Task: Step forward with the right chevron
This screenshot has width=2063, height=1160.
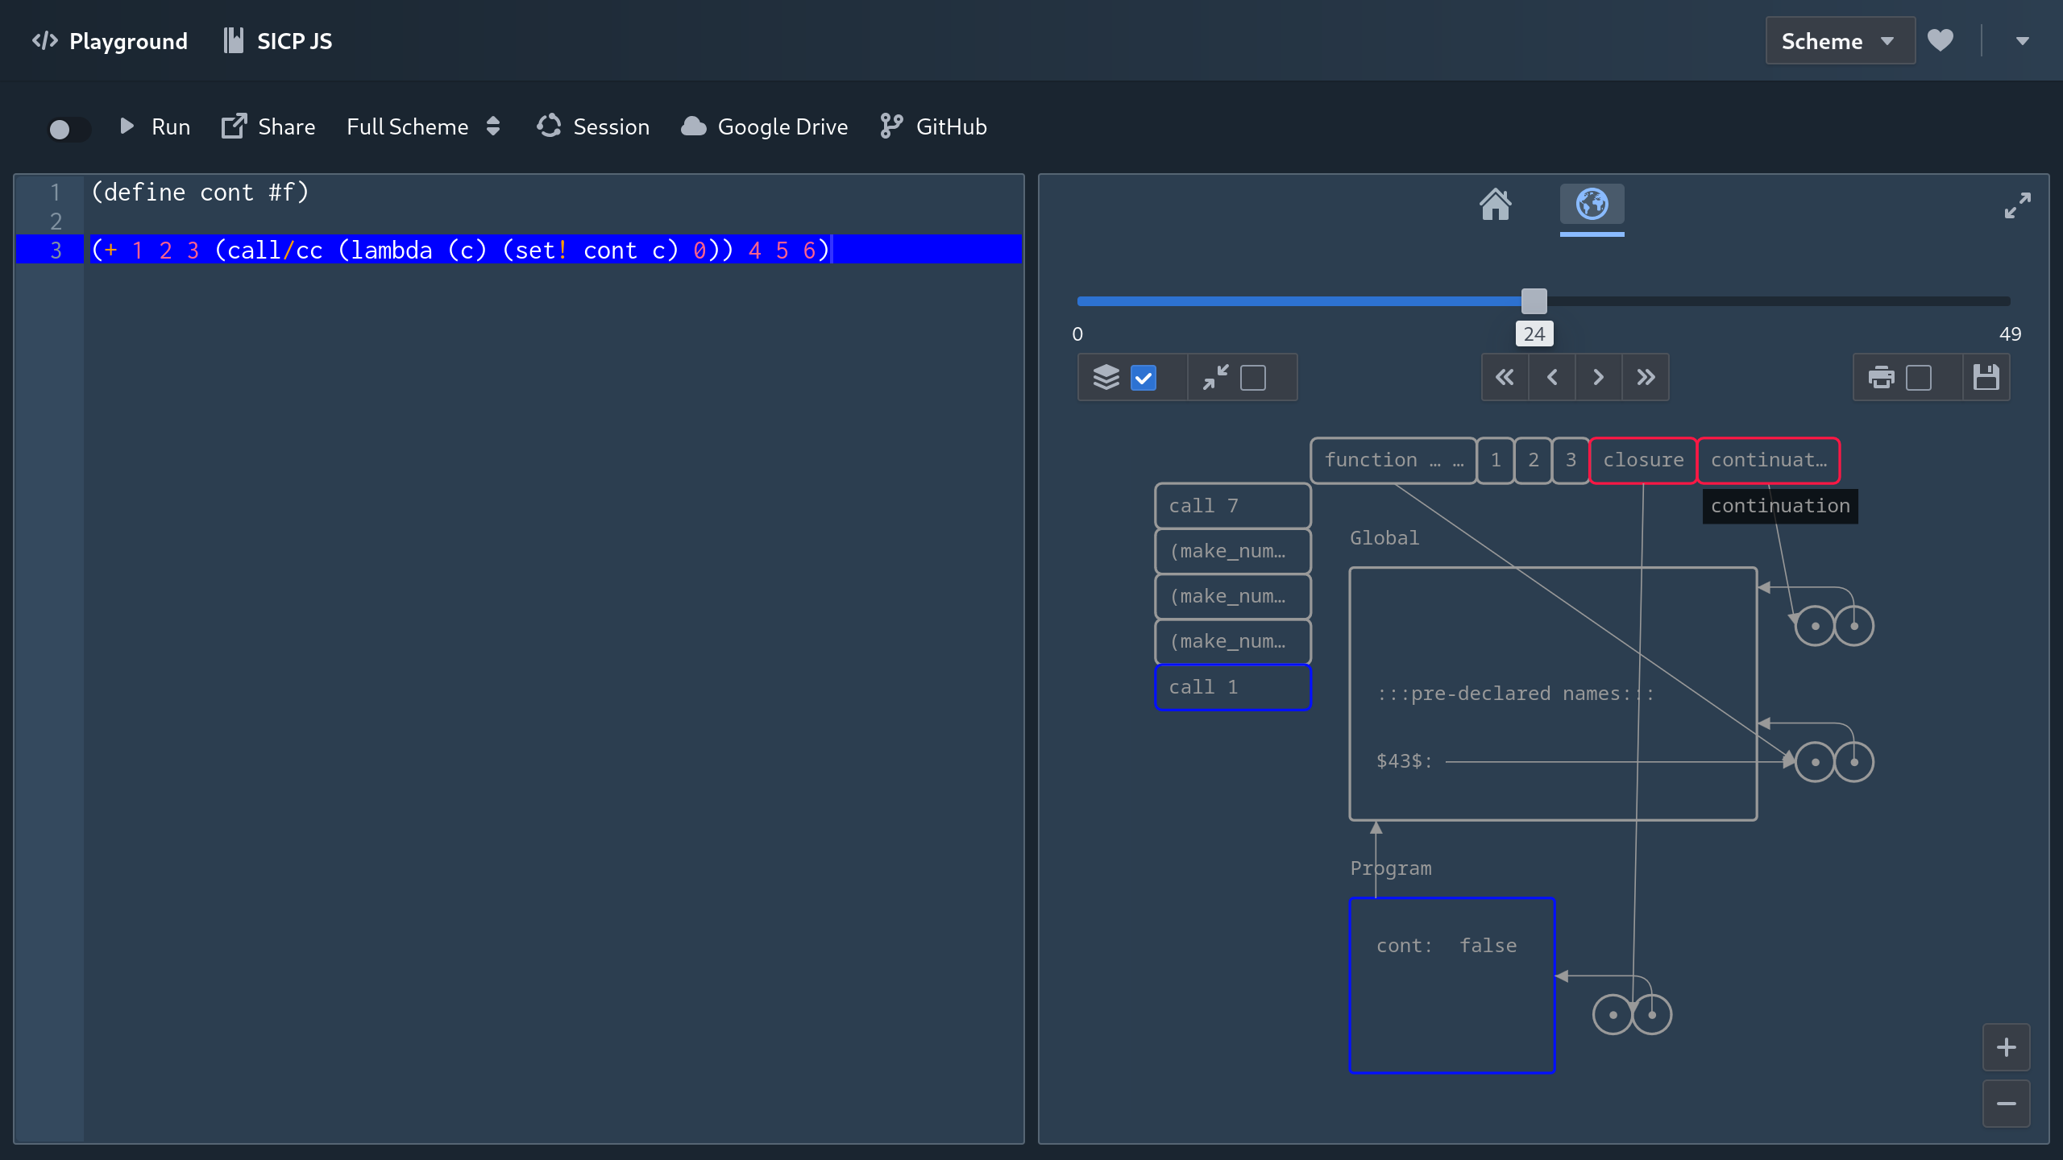Action: pos(1599,377)
